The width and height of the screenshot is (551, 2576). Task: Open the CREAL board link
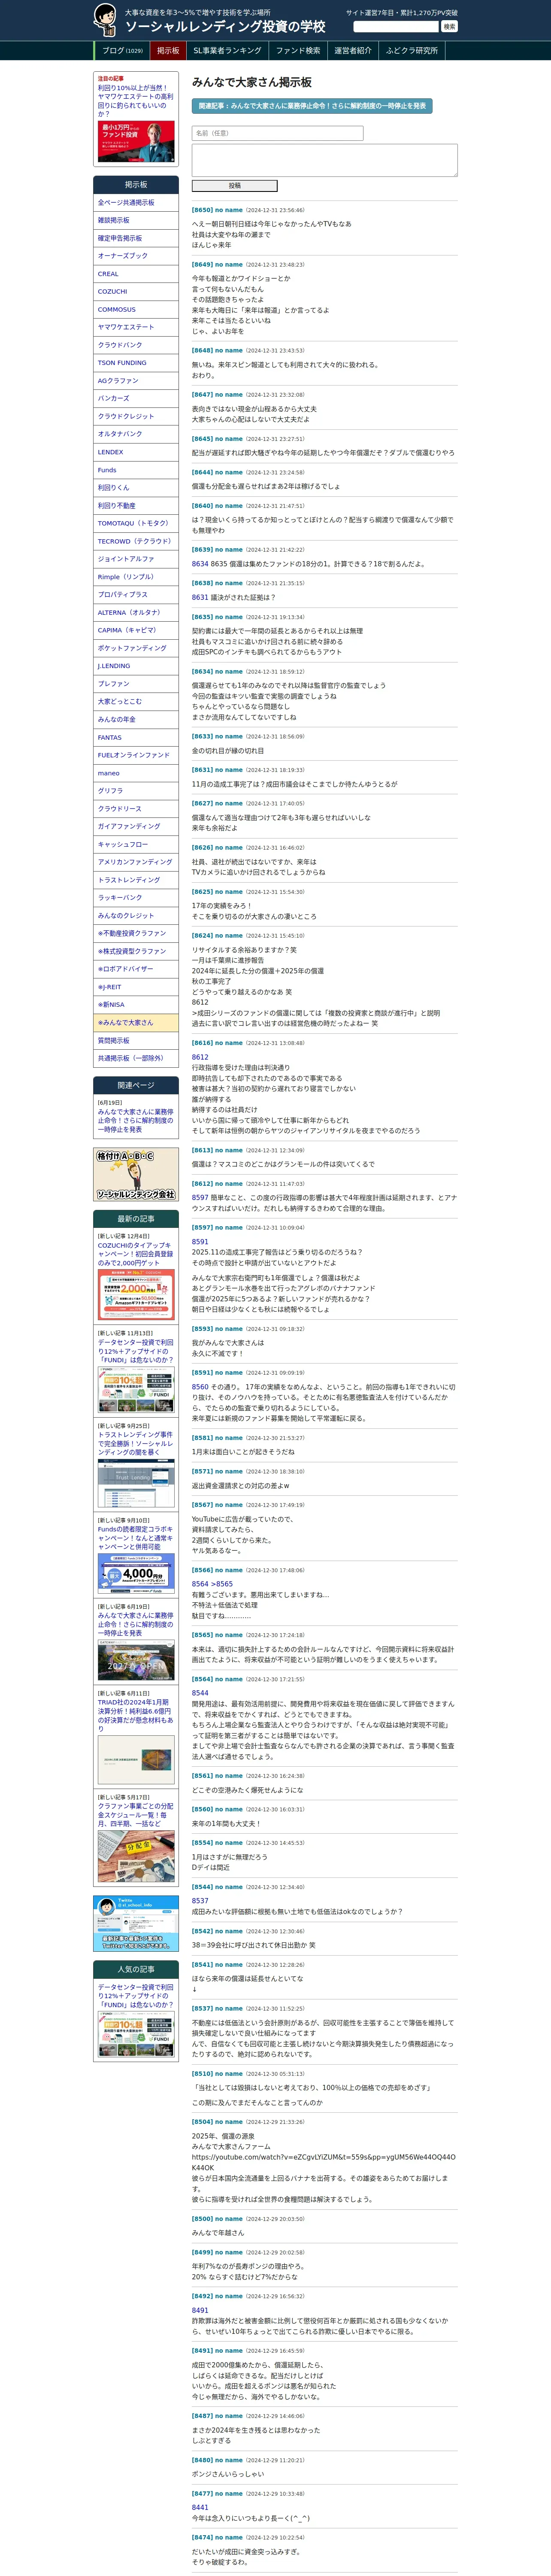click(136, 274)
